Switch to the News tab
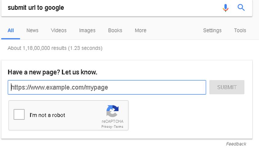This screenshot has width=259, height=153. [32, 30]
